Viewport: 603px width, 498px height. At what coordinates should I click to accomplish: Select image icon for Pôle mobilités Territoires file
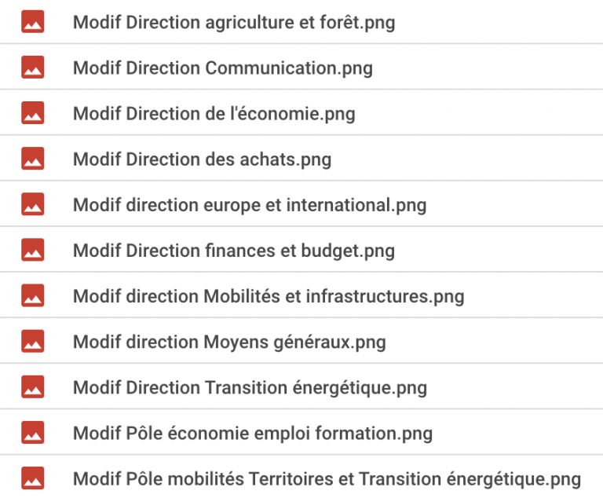pyautogui.click(x=33, y=478)
